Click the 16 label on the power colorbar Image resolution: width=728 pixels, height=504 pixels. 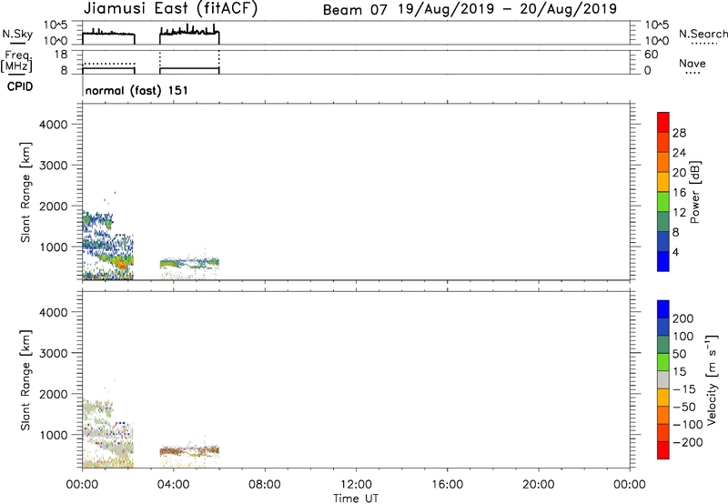click(x=679, y=193)
